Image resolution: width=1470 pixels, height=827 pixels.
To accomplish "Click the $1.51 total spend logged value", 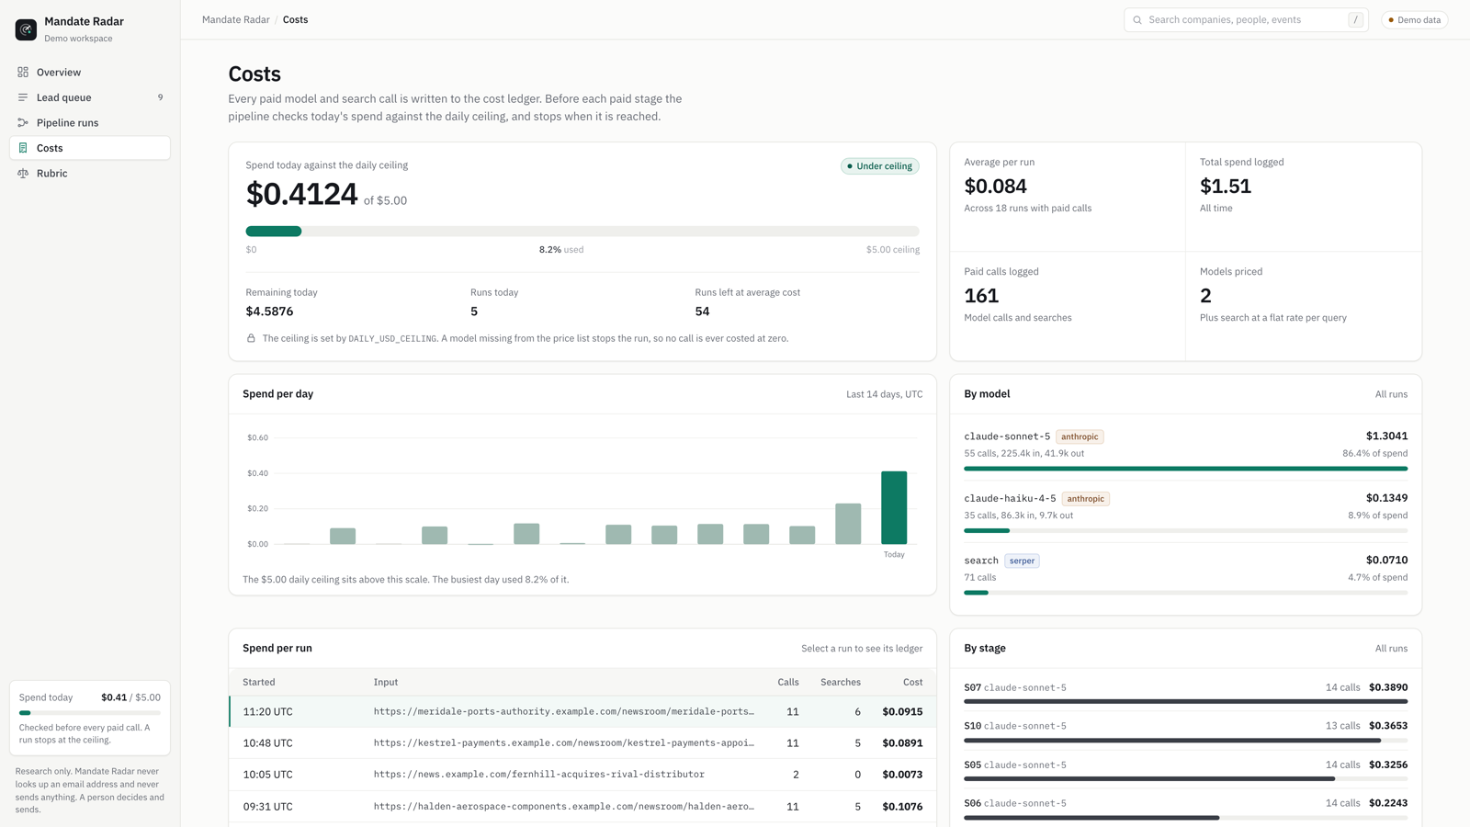I will point(1226,187).
